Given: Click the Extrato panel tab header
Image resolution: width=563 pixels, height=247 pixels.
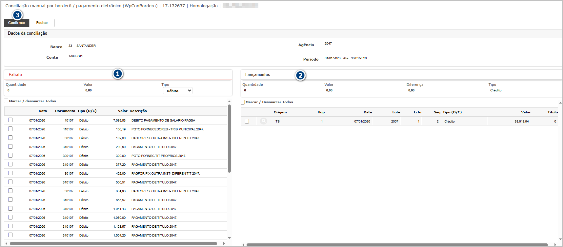Looking at the screenshot, I should pyautogui.click(x=15, y=75).
